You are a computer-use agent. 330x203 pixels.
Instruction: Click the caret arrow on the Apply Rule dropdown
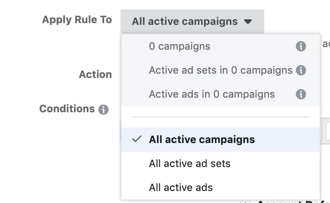(x=248, y=21)
